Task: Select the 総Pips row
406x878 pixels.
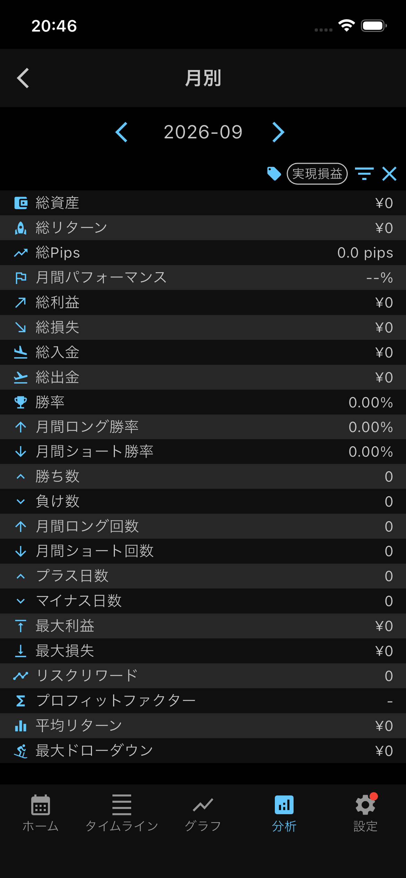Action: [x=203, y=253]
